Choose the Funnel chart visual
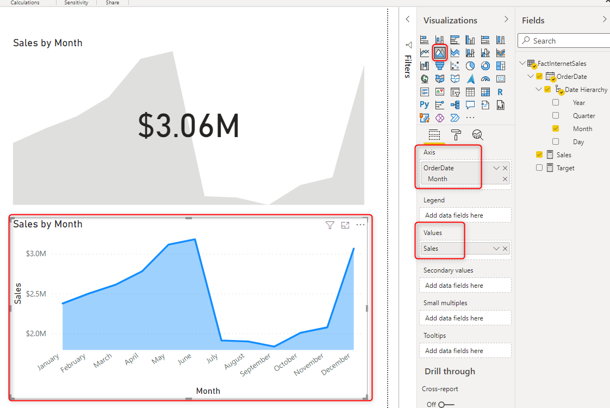This screenshot has width=610, height=408. pos(439,65)
